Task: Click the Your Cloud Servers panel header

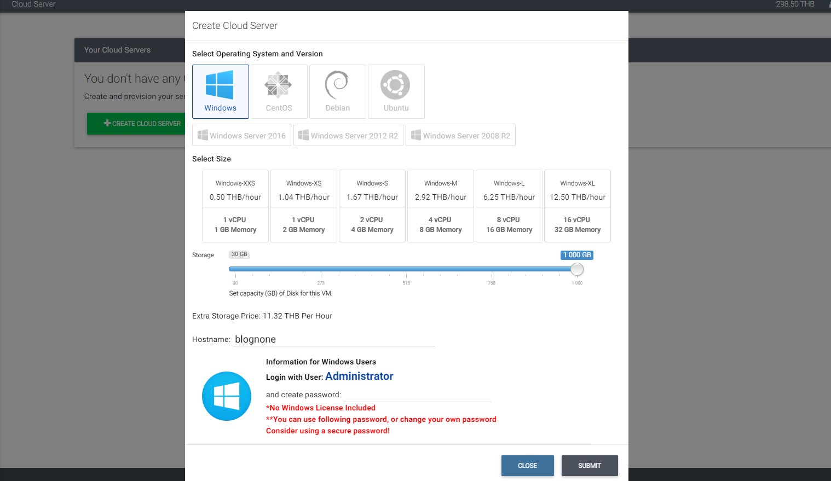Action: pos(117,50)
